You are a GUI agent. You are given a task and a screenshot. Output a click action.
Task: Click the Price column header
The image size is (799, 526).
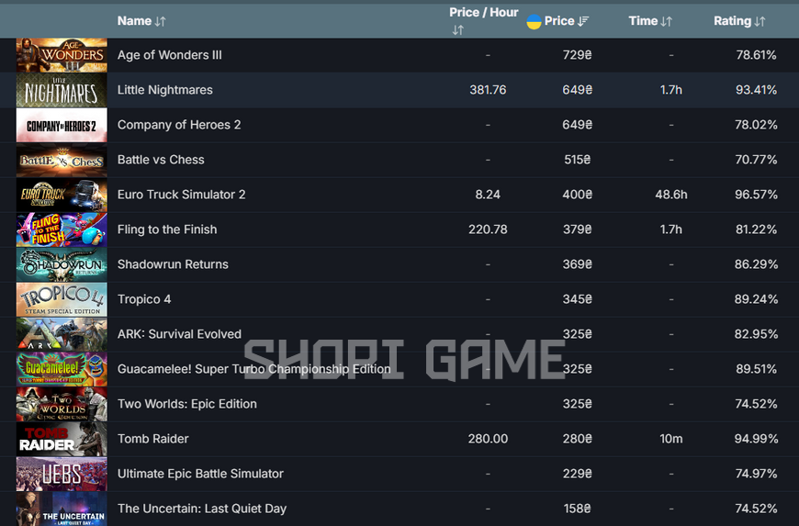point(559,21)
